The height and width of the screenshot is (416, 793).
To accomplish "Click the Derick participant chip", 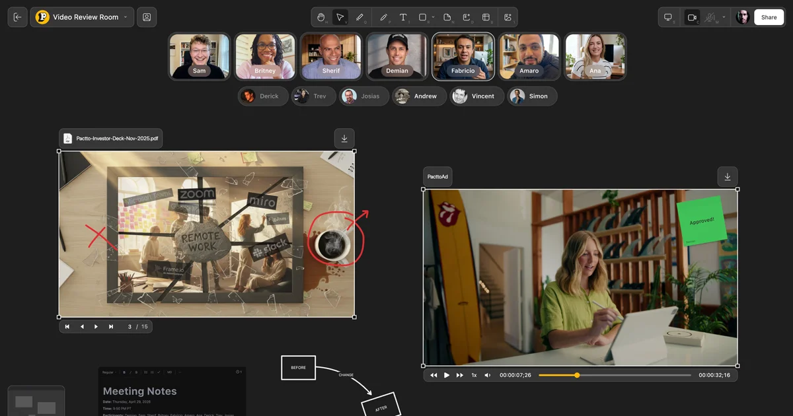I will (262, 96).
